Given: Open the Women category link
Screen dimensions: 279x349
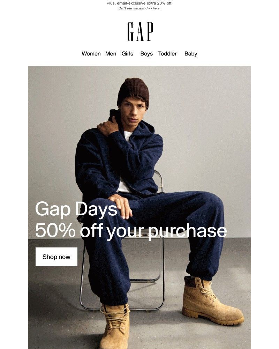Looking at the screenshot, I should pos(91,54).
